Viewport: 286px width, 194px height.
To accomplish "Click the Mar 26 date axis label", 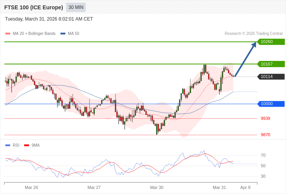I will (31, 187).
